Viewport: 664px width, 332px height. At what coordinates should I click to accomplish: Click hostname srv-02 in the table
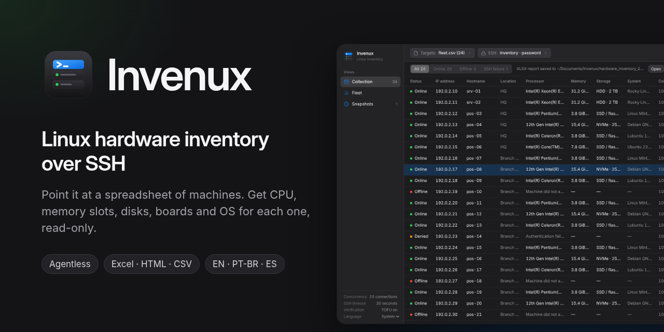pos(474,102)
